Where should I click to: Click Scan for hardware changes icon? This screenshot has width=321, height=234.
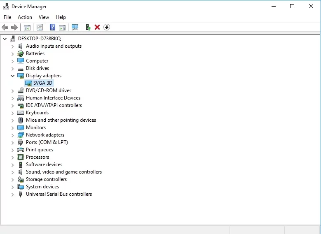point(75,27)
